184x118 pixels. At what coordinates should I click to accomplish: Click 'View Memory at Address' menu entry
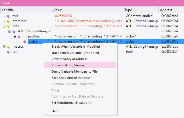click(x=69, y=59)
